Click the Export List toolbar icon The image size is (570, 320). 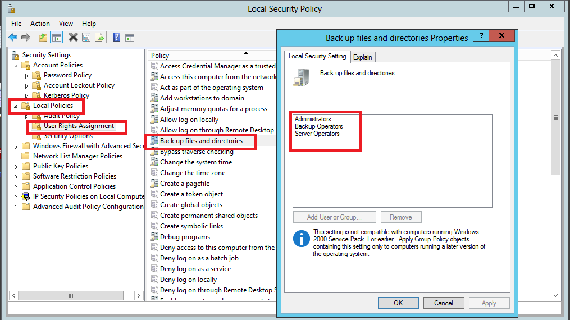(x=99, y=38)
